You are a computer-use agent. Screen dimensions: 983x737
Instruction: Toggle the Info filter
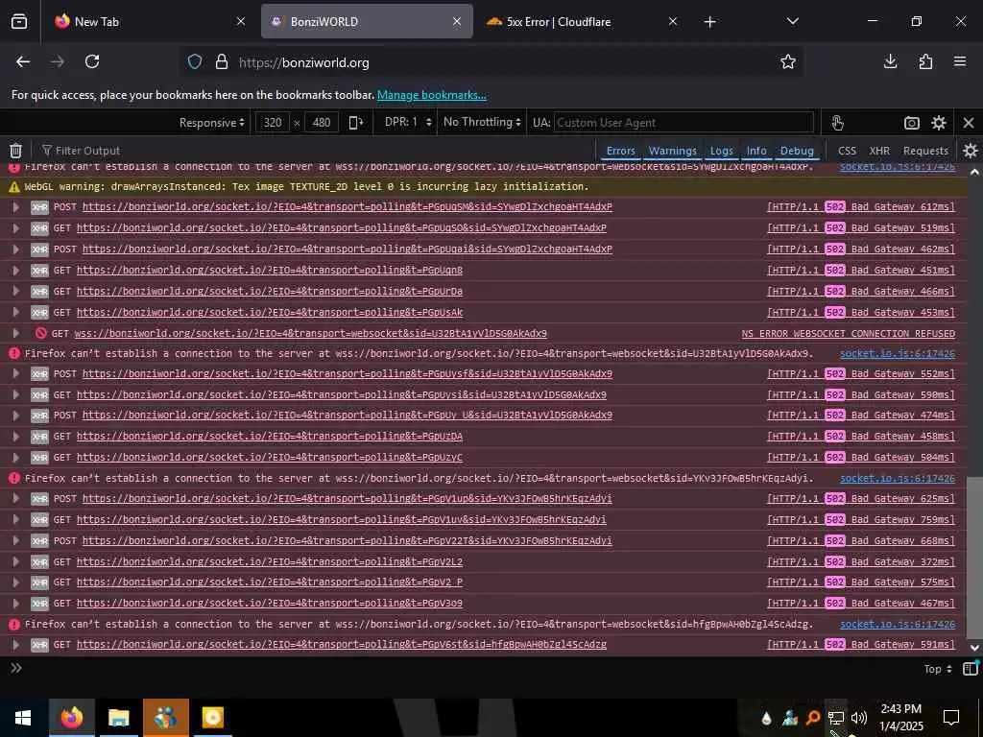coord(756,151)
